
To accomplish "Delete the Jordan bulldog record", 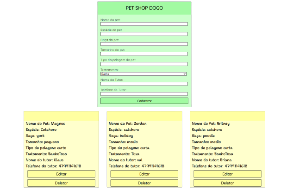I will coord(144,183).
